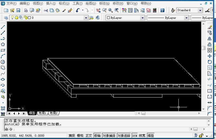This screenshot has height=139, width=216.
Task: Open the Layer Properties Manager icon
Action: pyautogui.click(x=6, y=18)
